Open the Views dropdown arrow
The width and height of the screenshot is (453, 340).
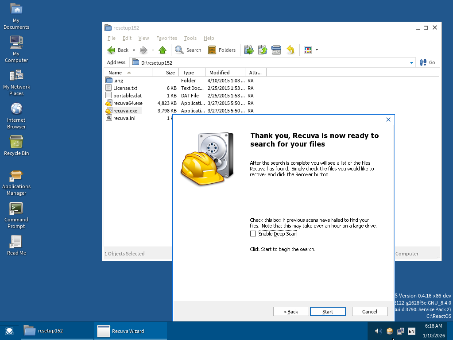click(317, 50)
